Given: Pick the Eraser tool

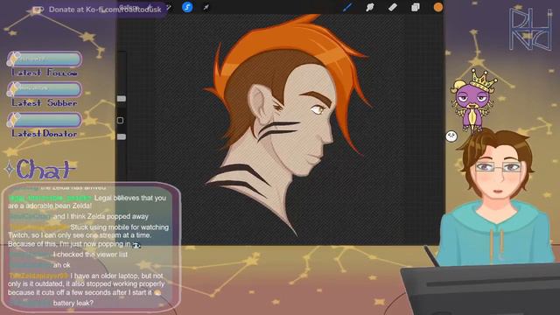Looking at the screenshot, I should (x=393, y=7).
